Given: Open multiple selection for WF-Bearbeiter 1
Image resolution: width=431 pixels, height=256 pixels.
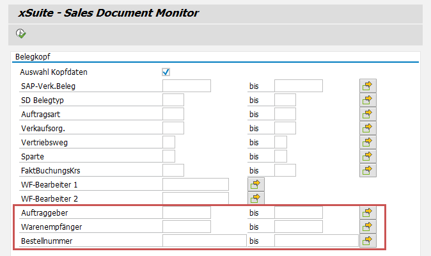Looking at the screenshot, I should click(x=256, y=184).
